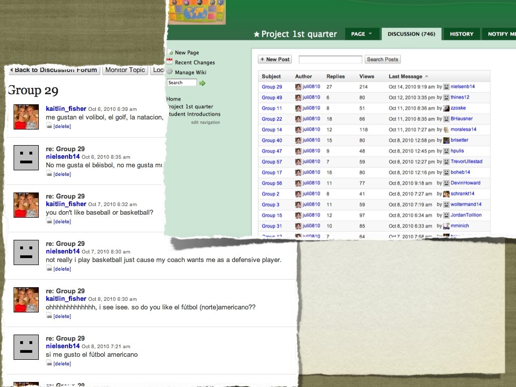This screenshot has height=387, width=516.
Task: Click nielsenb14 avatar icon in Last Message column
Action: [x=446, y=87]
